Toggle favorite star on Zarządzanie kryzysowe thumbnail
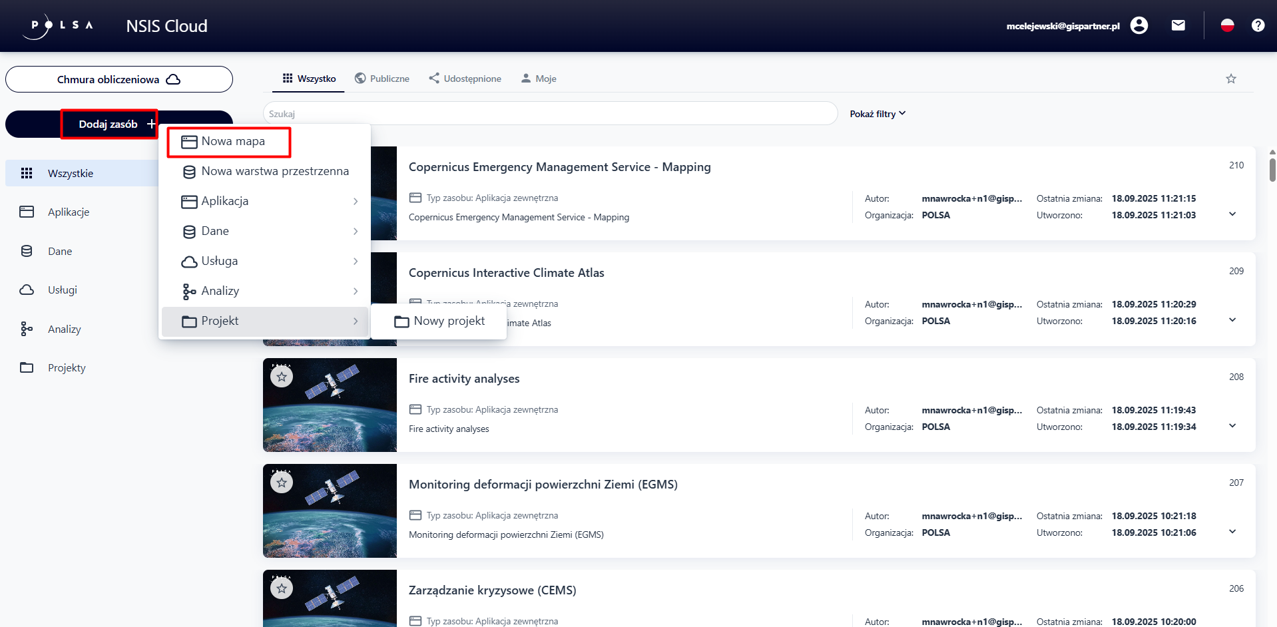 [282, 589]
